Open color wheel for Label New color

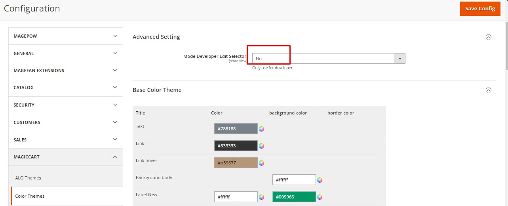[261, 197]
